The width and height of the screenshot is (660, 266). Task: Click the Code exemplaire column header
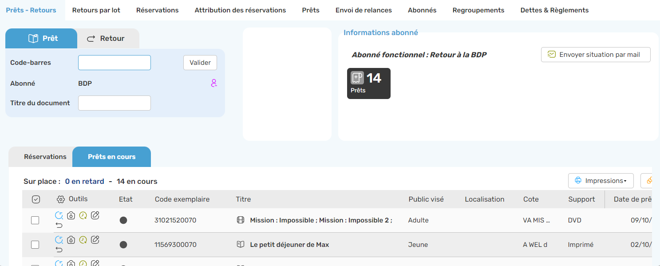click(x=182, y=199)
